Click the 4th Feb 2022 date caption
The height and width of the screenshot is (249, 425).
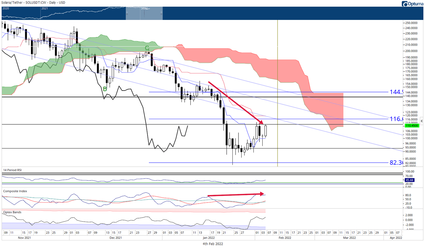pyautogui.click(x=213, y=244)
